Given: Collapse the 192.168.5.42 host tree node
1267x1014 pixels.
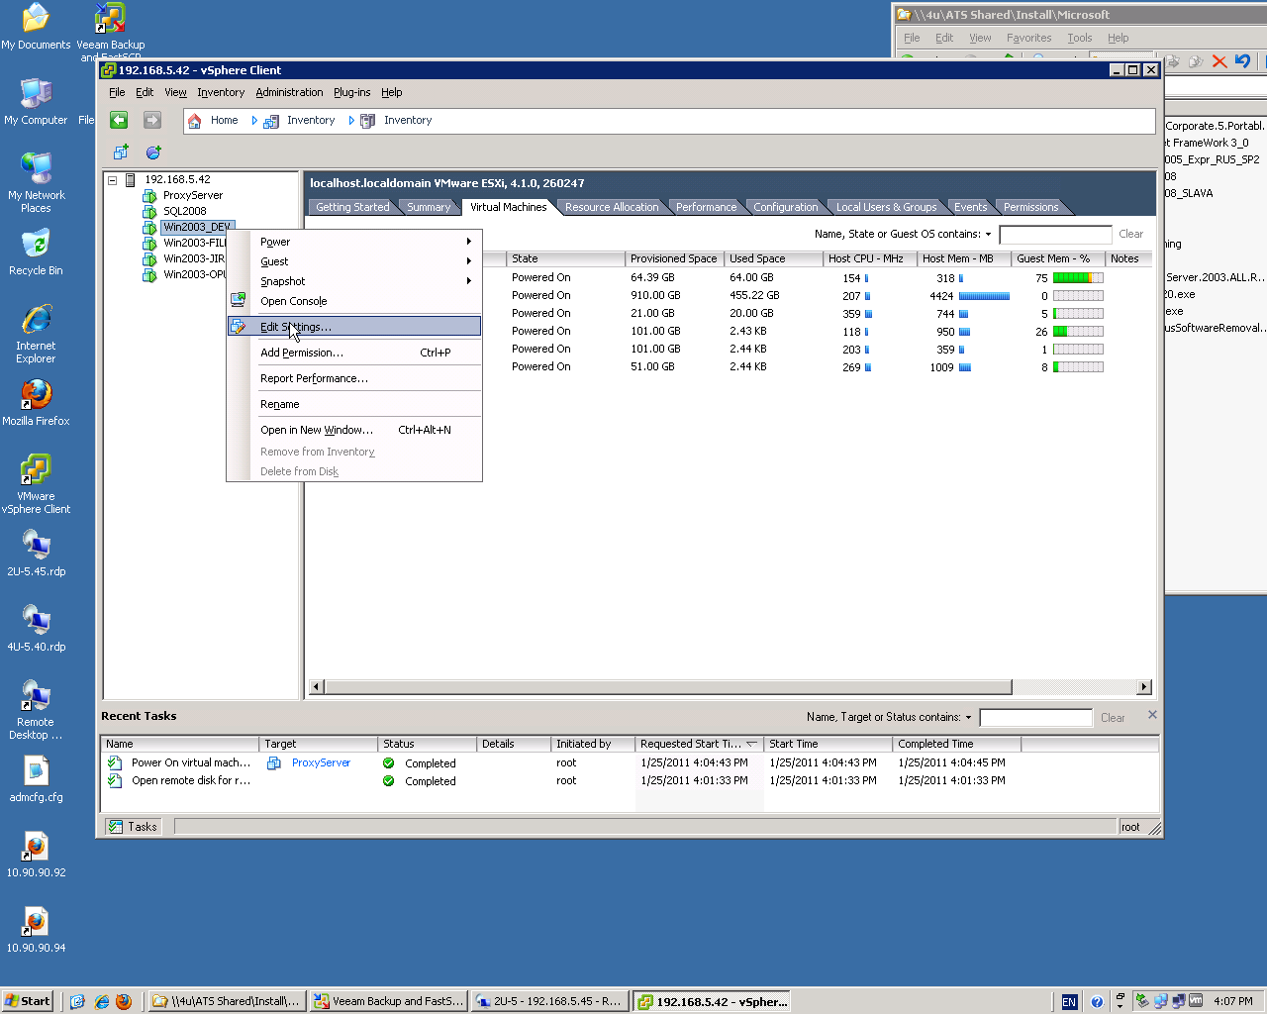Looking at the screenshot, I should (x=113, y=180).
